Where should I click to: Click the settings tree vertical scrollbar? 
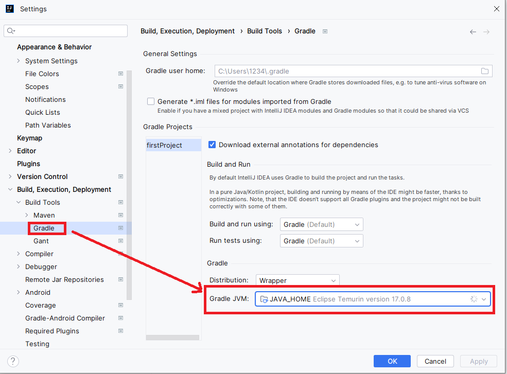pyautogui.click(x=129, y=185)
